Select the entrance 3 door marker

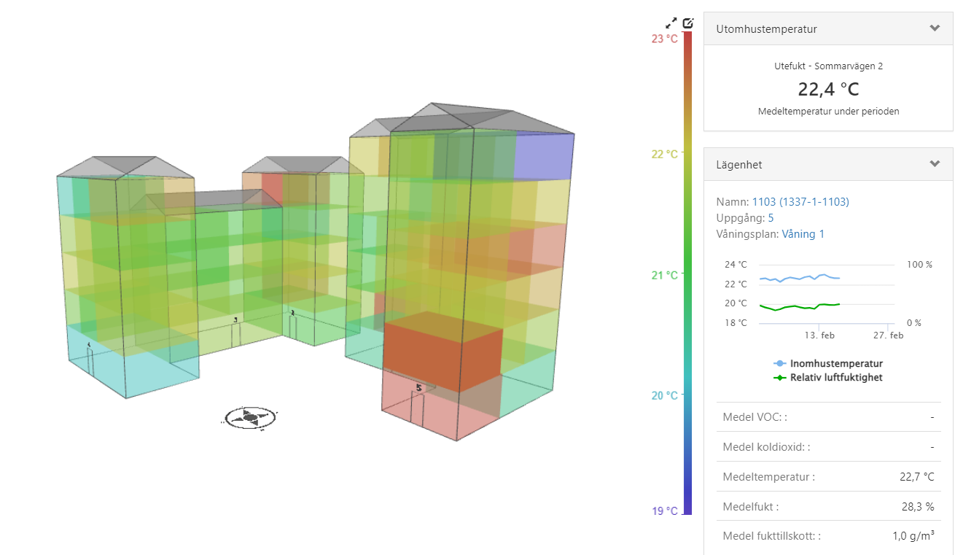(x=236, y=333)
